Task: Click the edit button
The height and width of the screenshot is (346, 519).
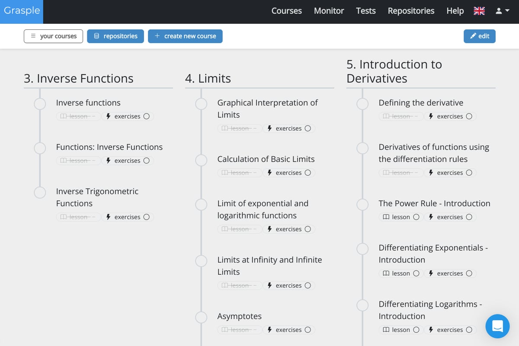Action: click(x=479, y=36)
